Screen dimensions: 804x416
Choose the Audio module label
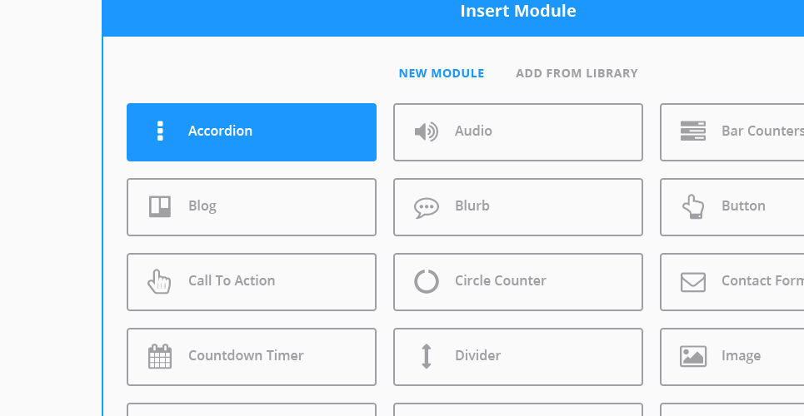473,131
